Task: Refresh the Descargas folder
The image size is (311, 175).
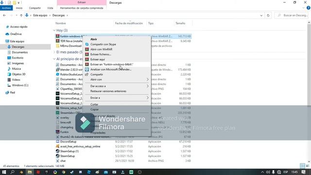Action: (x=268, y=15)
